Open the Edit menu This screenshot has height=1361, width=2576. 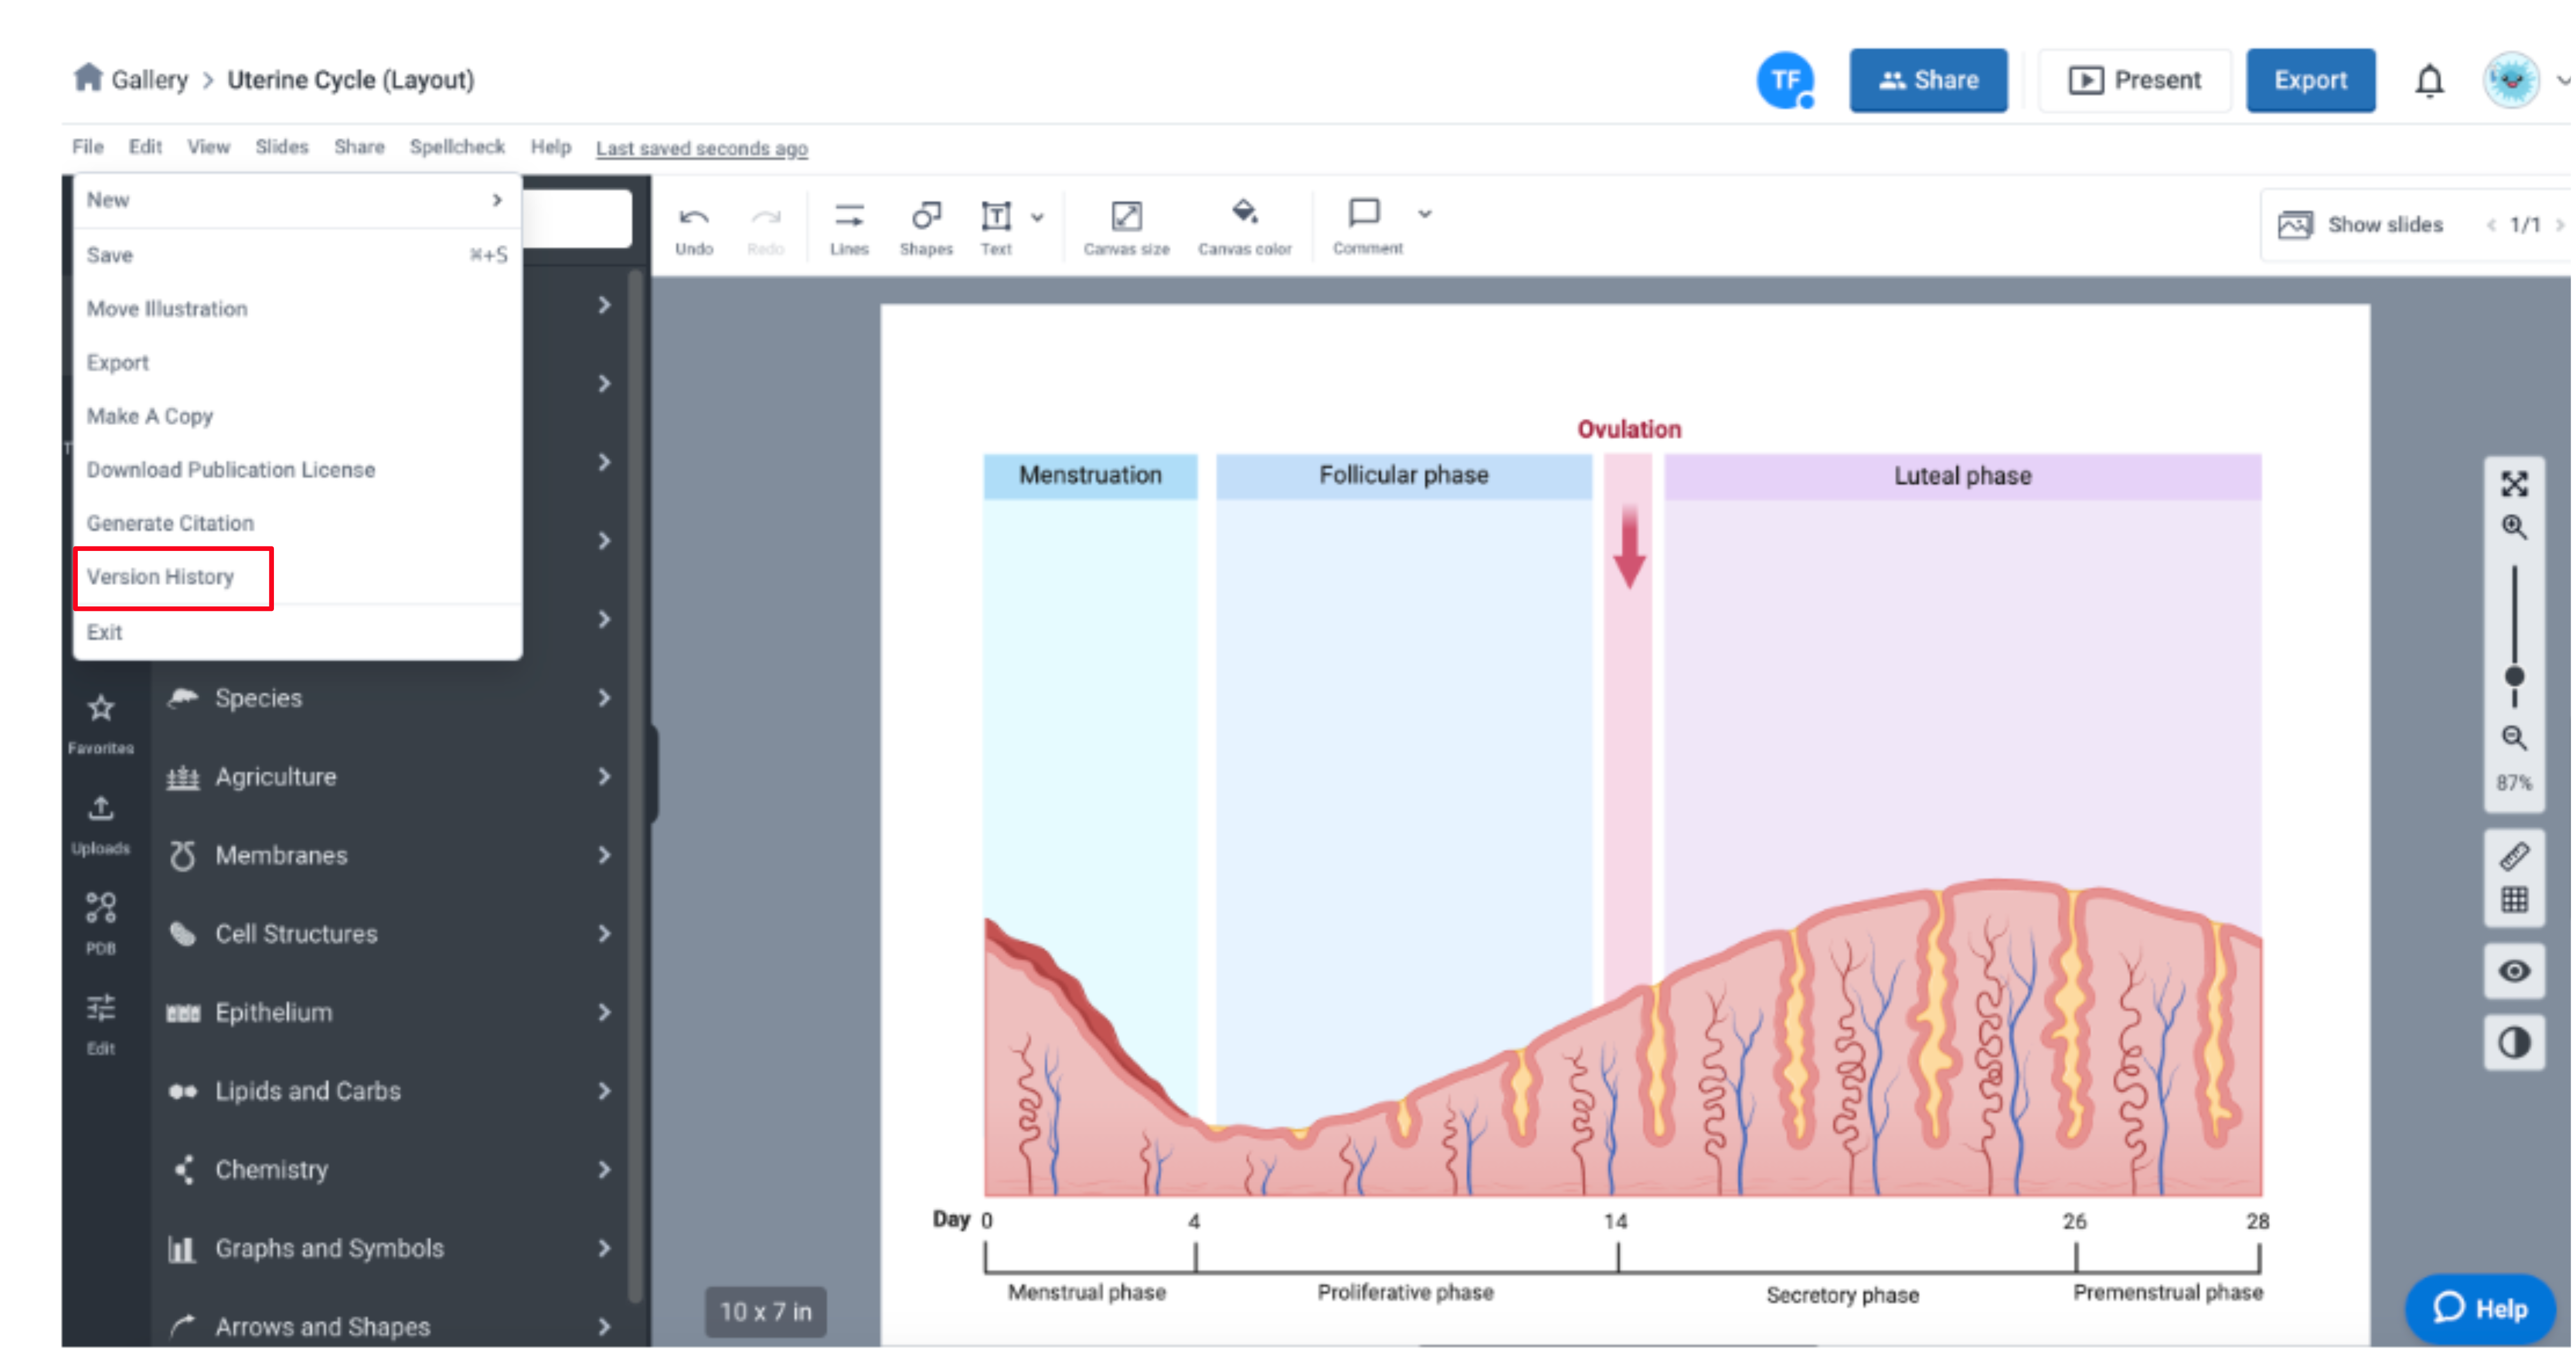pos(145,147)
